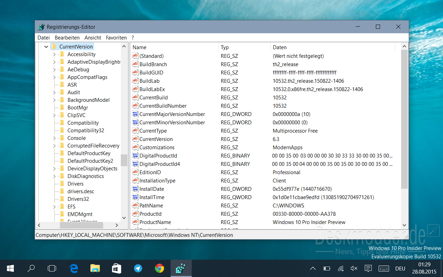
Task: Click the (Standard) value icon
Action: pos(135,56)
